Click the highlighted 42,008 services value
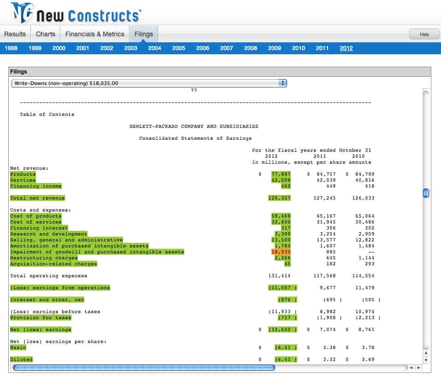The height and width of the screenshot is (389, 441). tap(281, 180)
